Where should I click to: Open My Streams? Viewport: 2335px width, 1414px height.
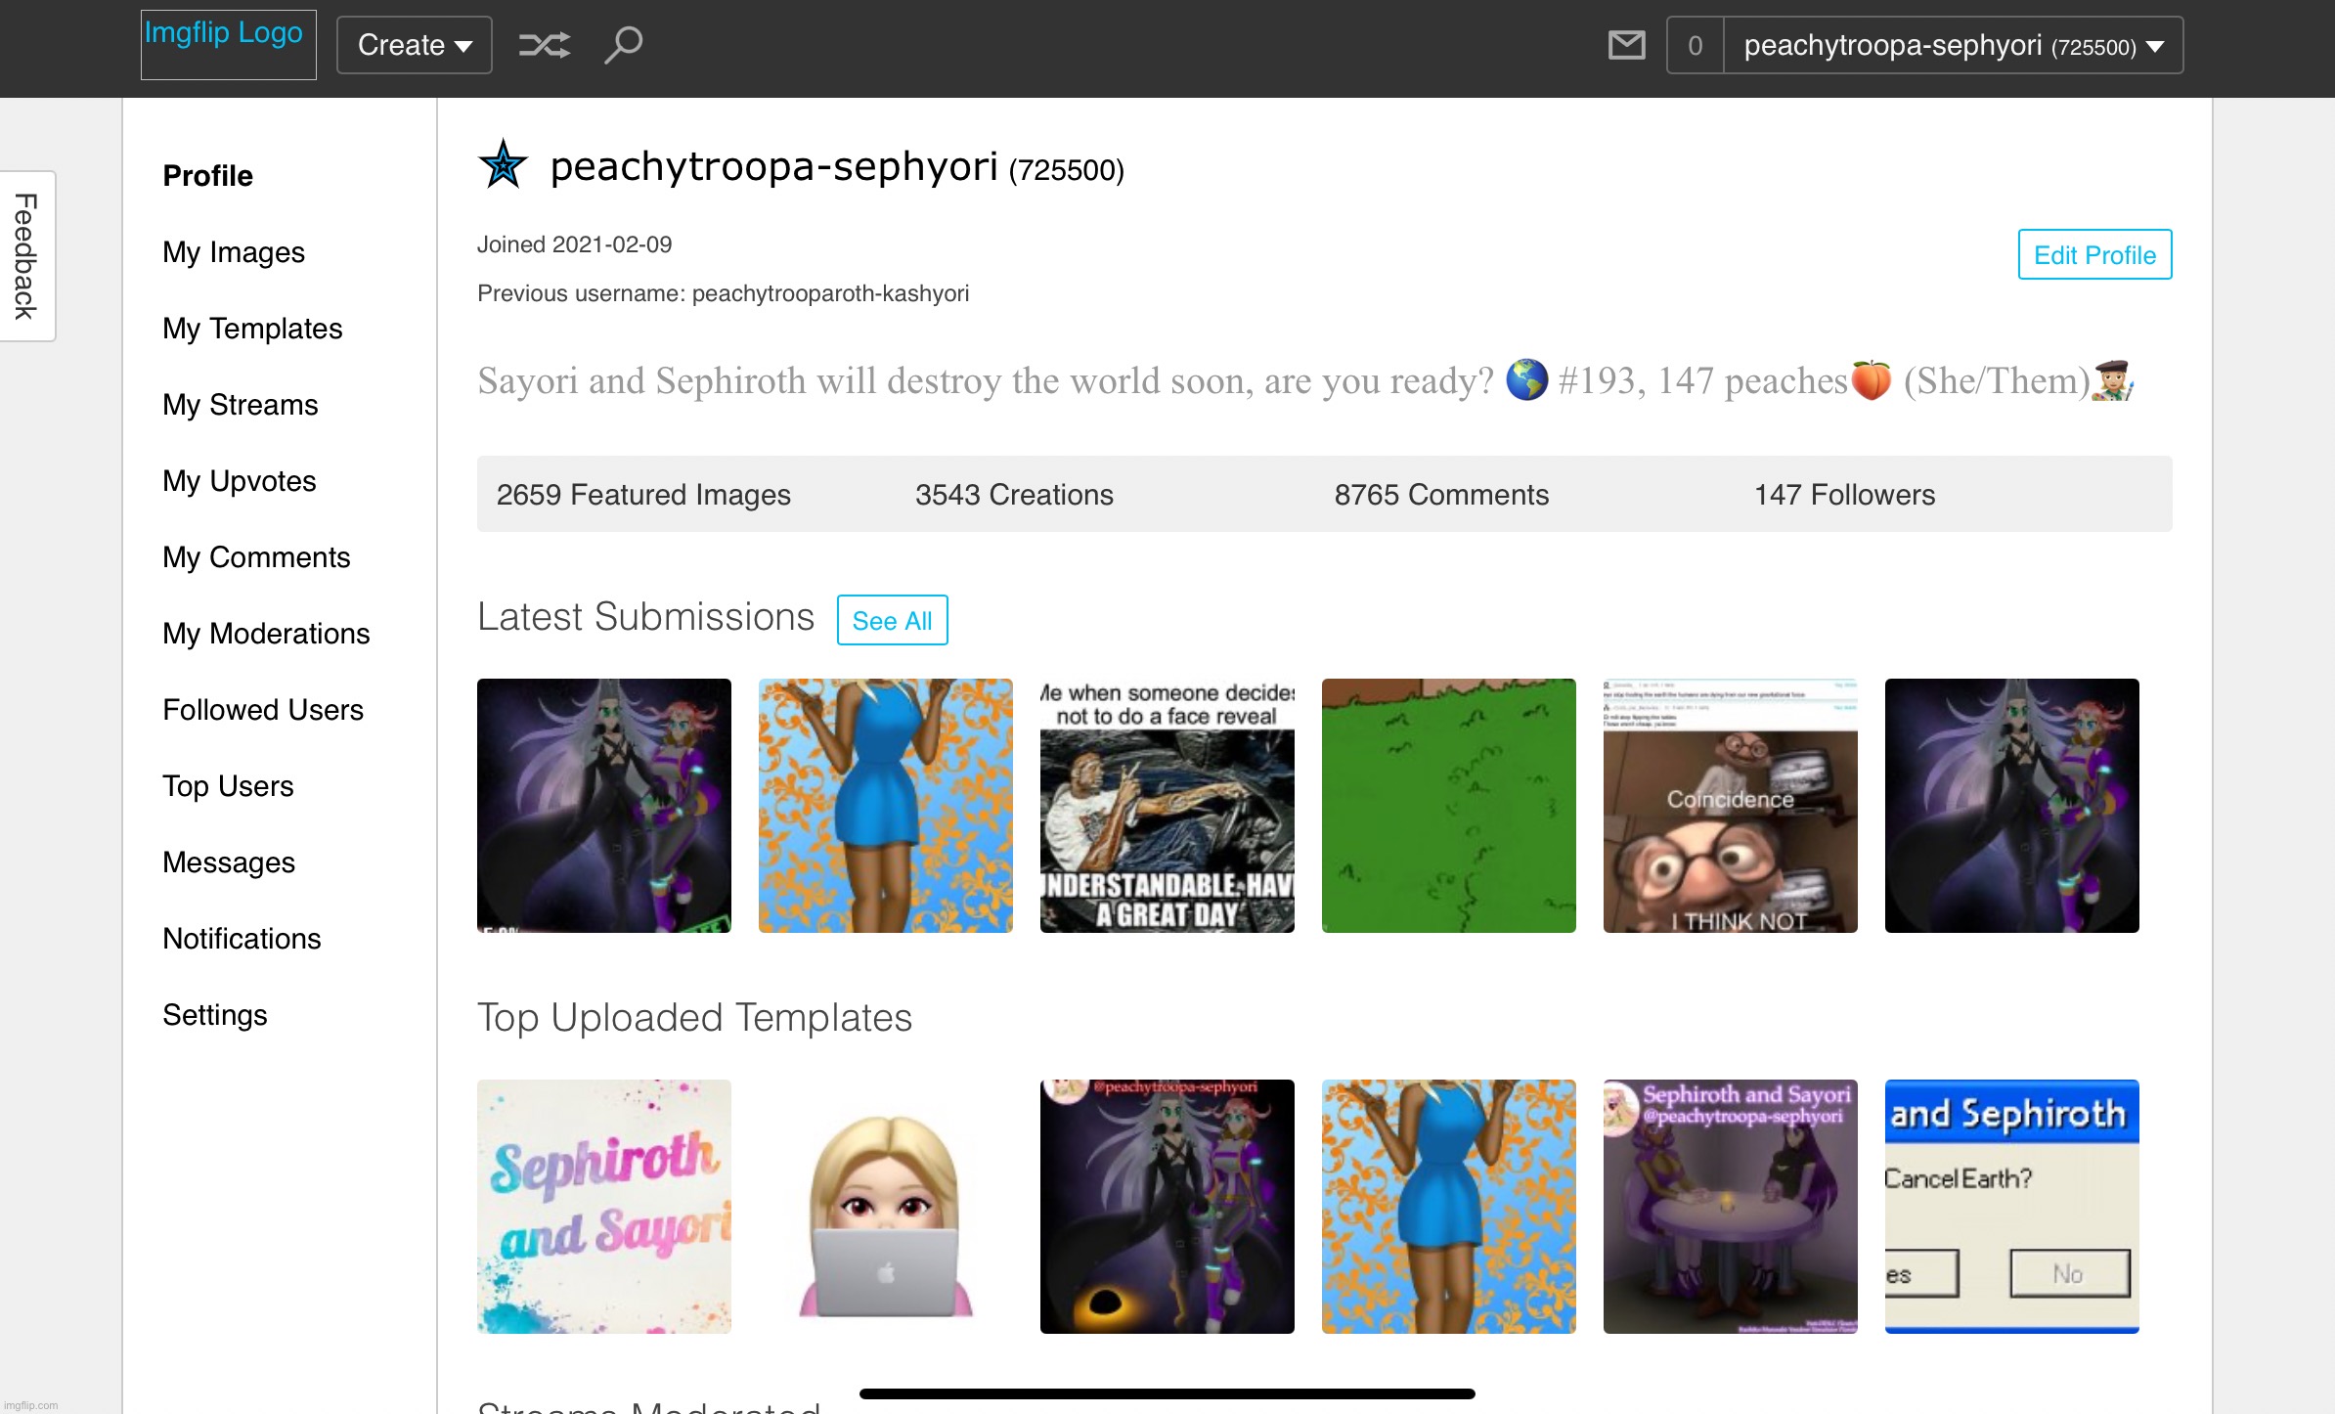coord(241,405)
